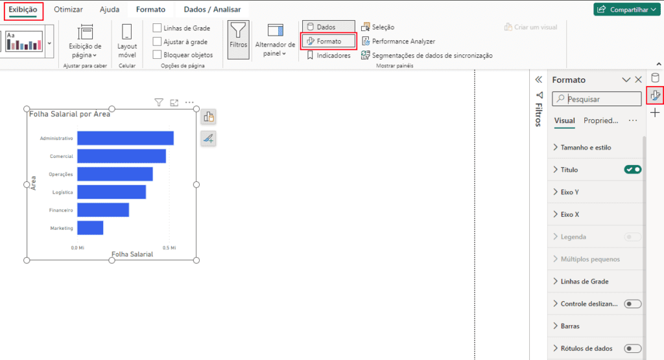Expand Múltiplos pequenos section
The width and height of the screenshot is (664, 360).
point(595,260)
